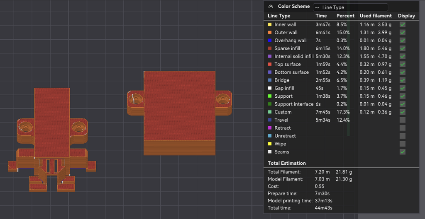Viewport: 425px width, 219px height.
Task: Select the left bracket model with supports
Action: tap(52, 140)
